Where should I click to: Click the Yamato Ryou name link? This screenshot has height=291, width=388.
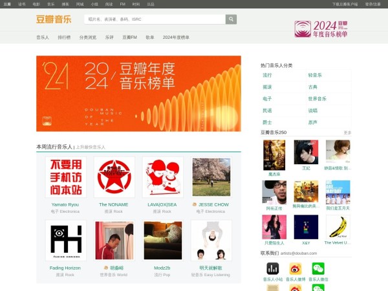pyautogui.click(x=65, y=204)
